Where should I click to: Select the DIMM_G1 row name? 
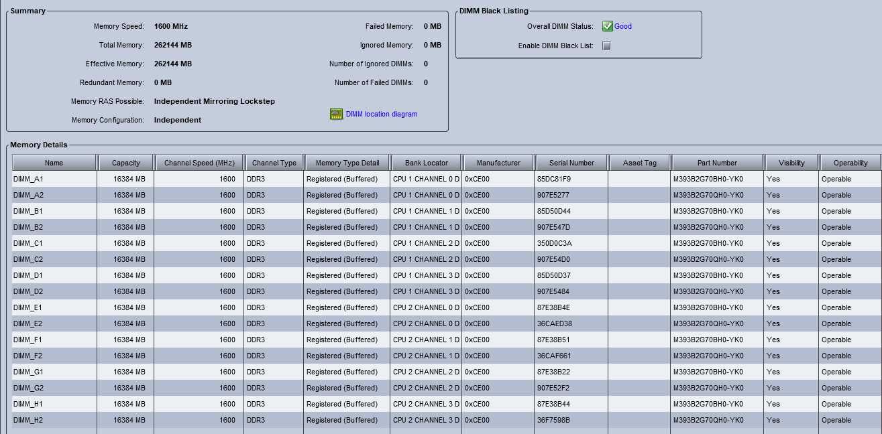click(28, 372)
